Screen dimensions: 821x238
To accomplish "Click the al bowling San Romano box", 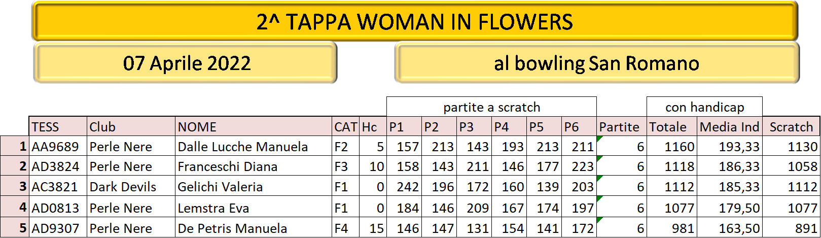I will (597, 63).
